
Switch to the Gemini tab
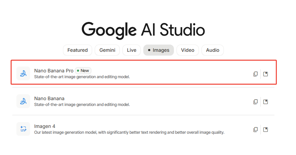coord(107,50)
